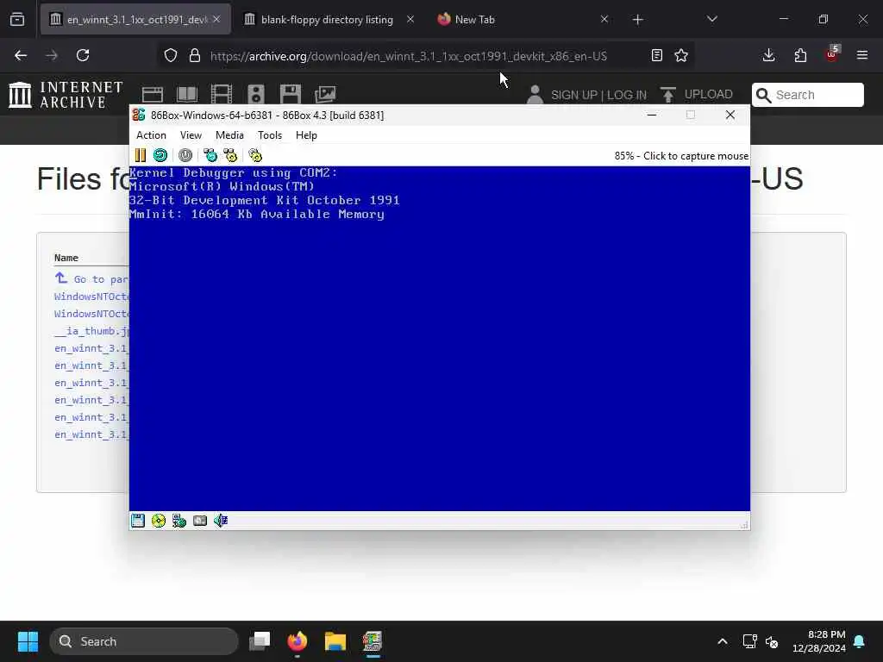Open the Firefox downloads panel
This screenshot has width=883, height=662.
pyautogui.click(x=768, y=55)
